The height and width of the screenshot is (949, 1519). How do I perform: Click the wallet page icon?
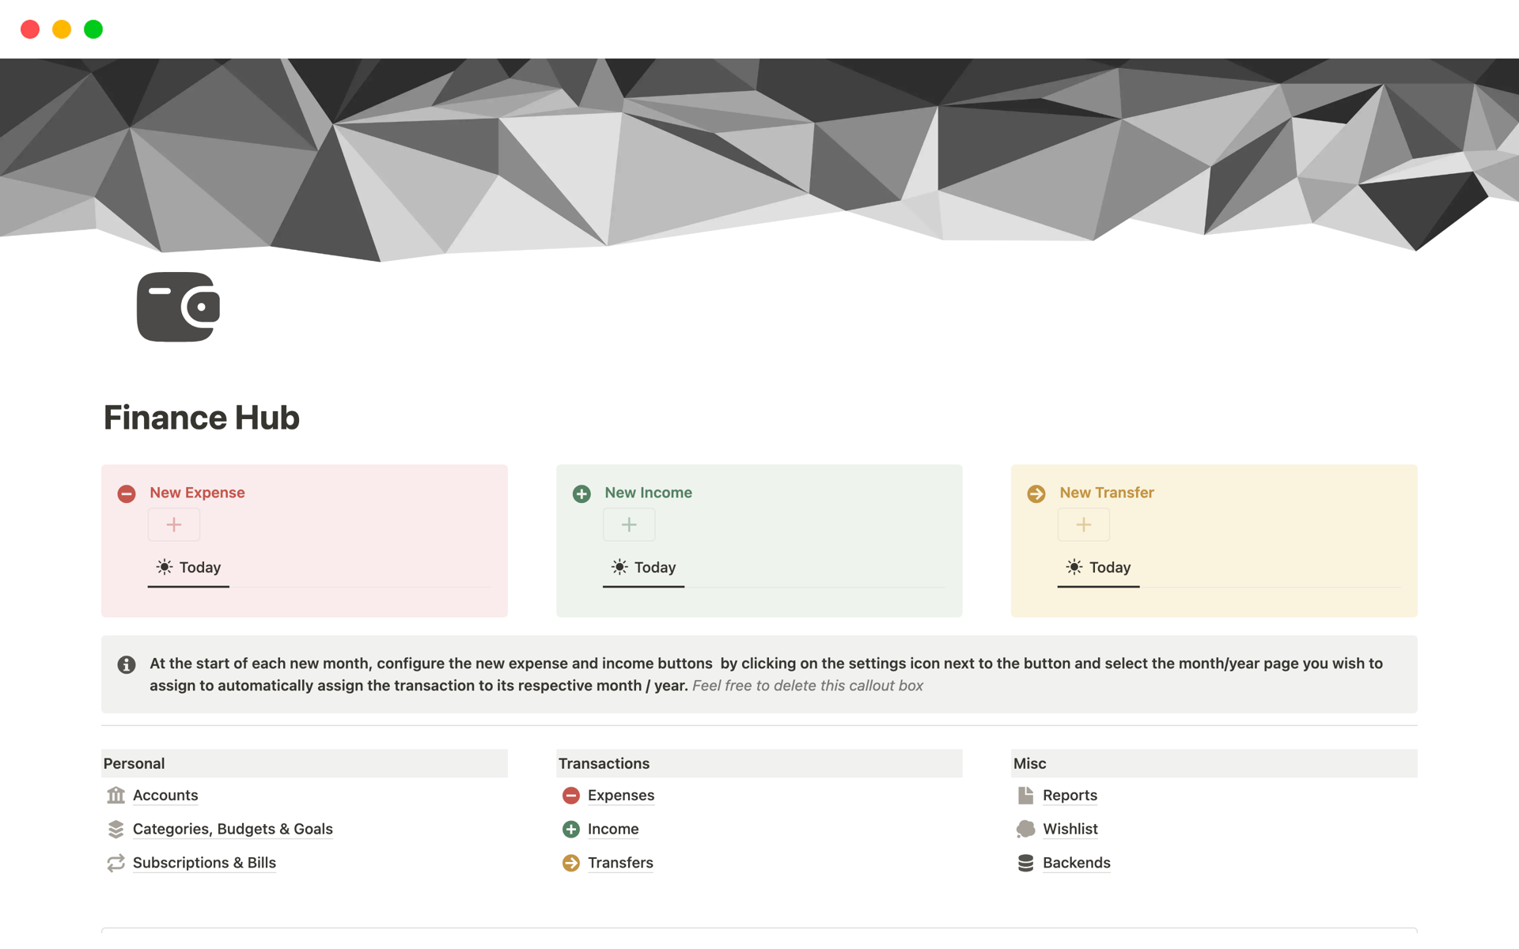click(178, 307)
